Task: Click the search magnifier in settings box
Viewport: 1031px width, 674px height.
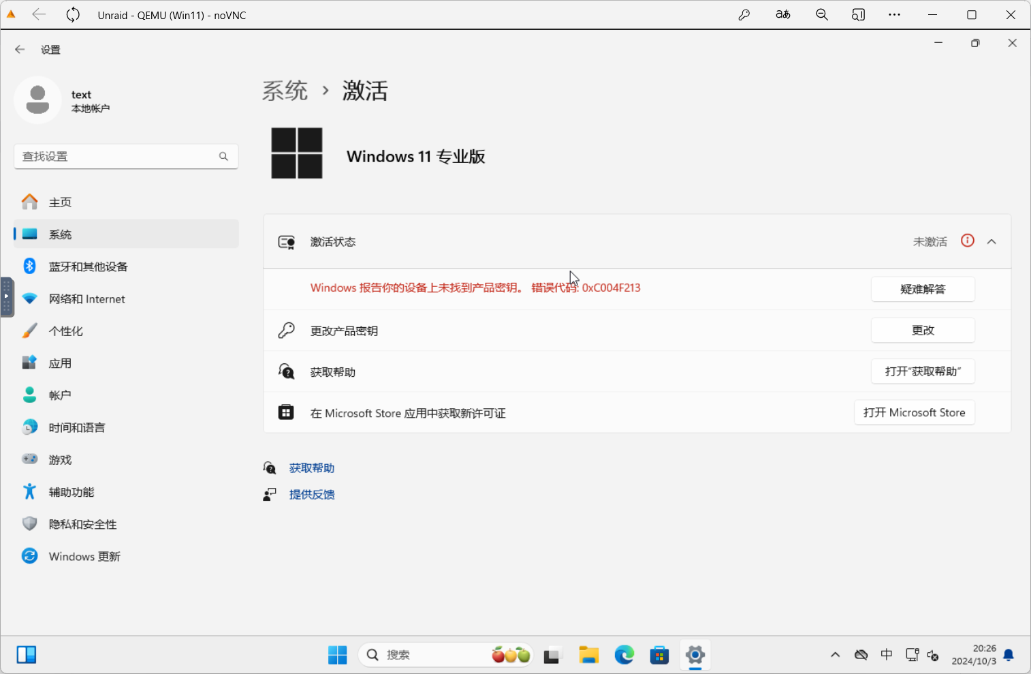Action: coord(223,157)
